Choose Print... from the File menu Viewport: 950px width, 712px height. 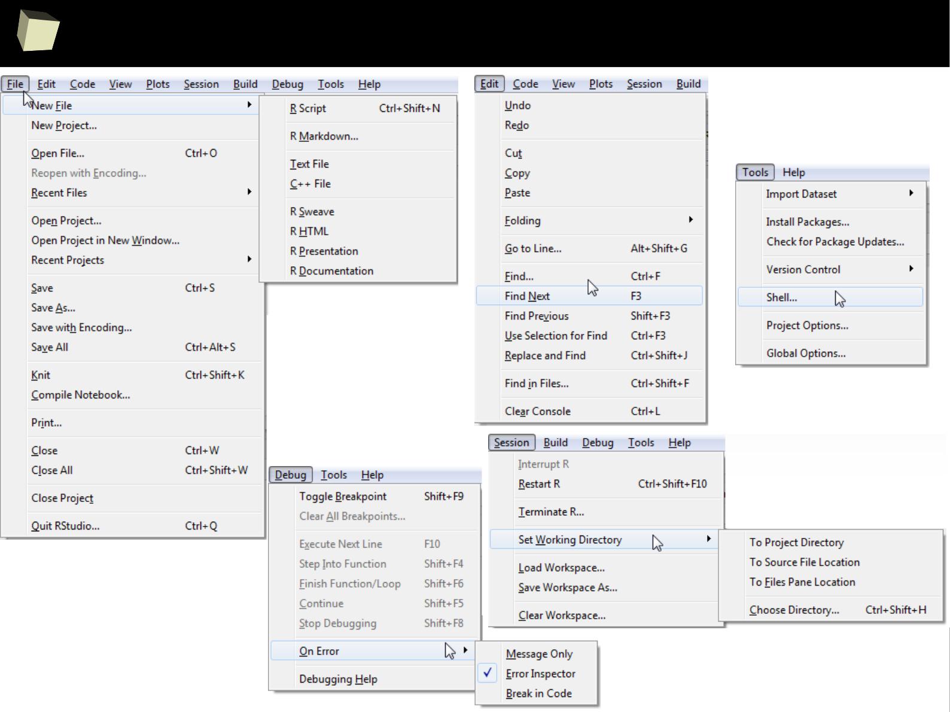tap(46, 423)
